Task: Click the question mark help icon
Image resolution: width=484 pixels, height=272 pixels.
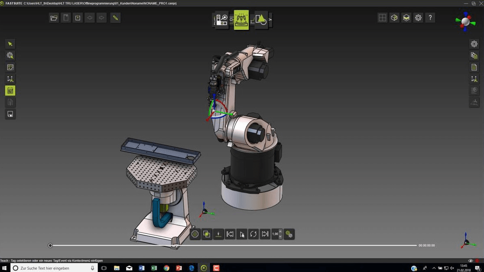Action: [x=430, y=18]
